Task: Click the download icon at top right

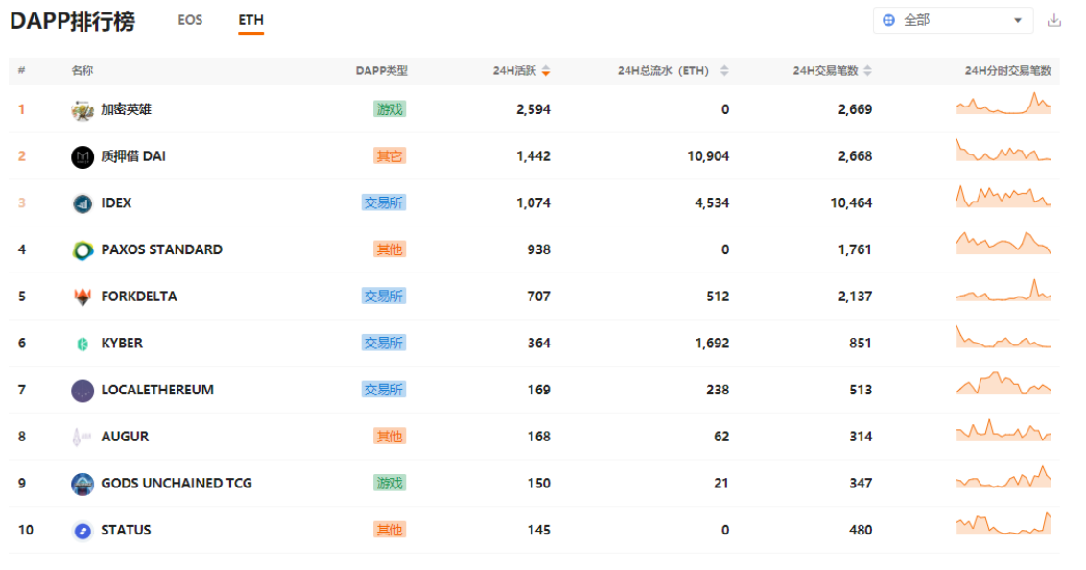Action: 1053,20
